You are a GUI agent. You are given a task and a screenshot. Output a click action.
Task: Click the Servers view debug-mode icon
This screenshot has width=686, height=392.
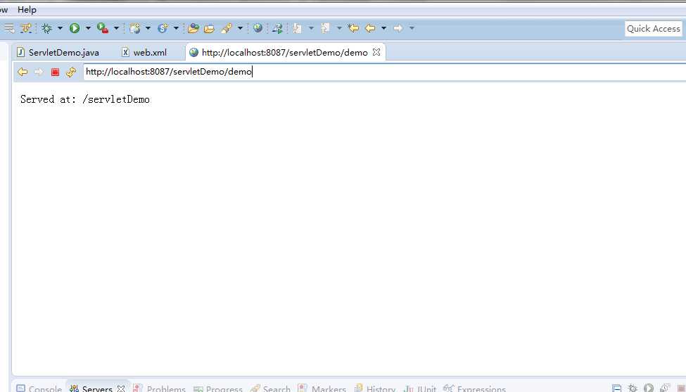(x=633, y=388)
